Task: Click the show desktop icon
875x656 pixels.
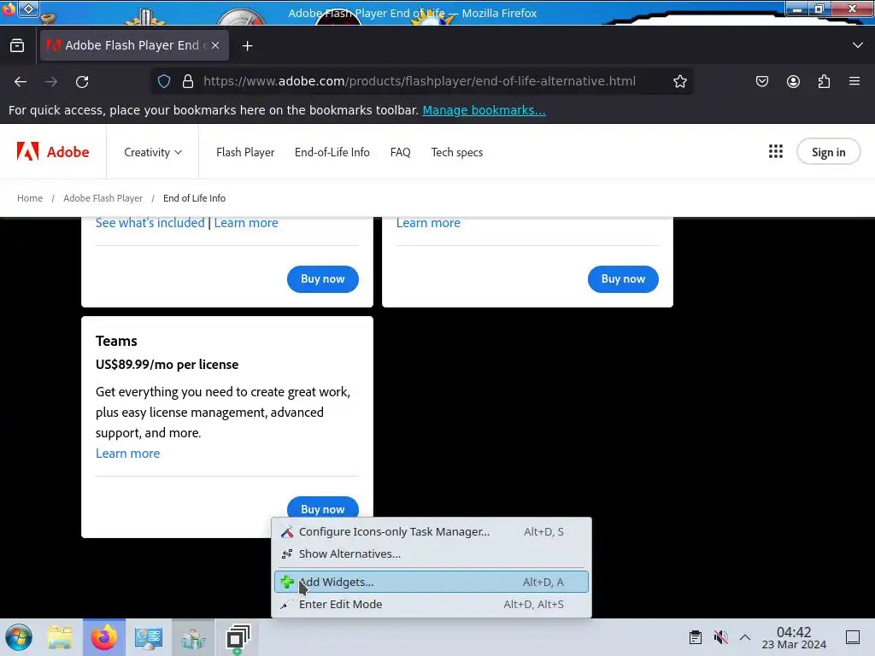Action: coord(853,637)
